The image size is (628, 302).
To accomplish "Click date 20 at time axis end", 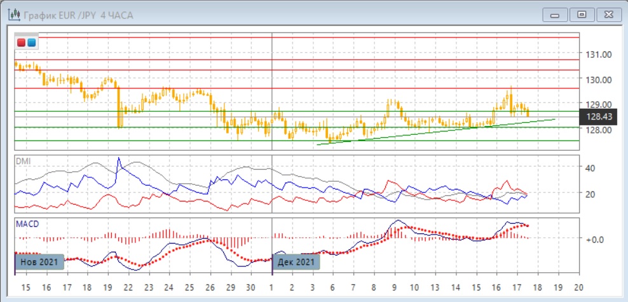I will pyautogui.click(x=578, y=287).
